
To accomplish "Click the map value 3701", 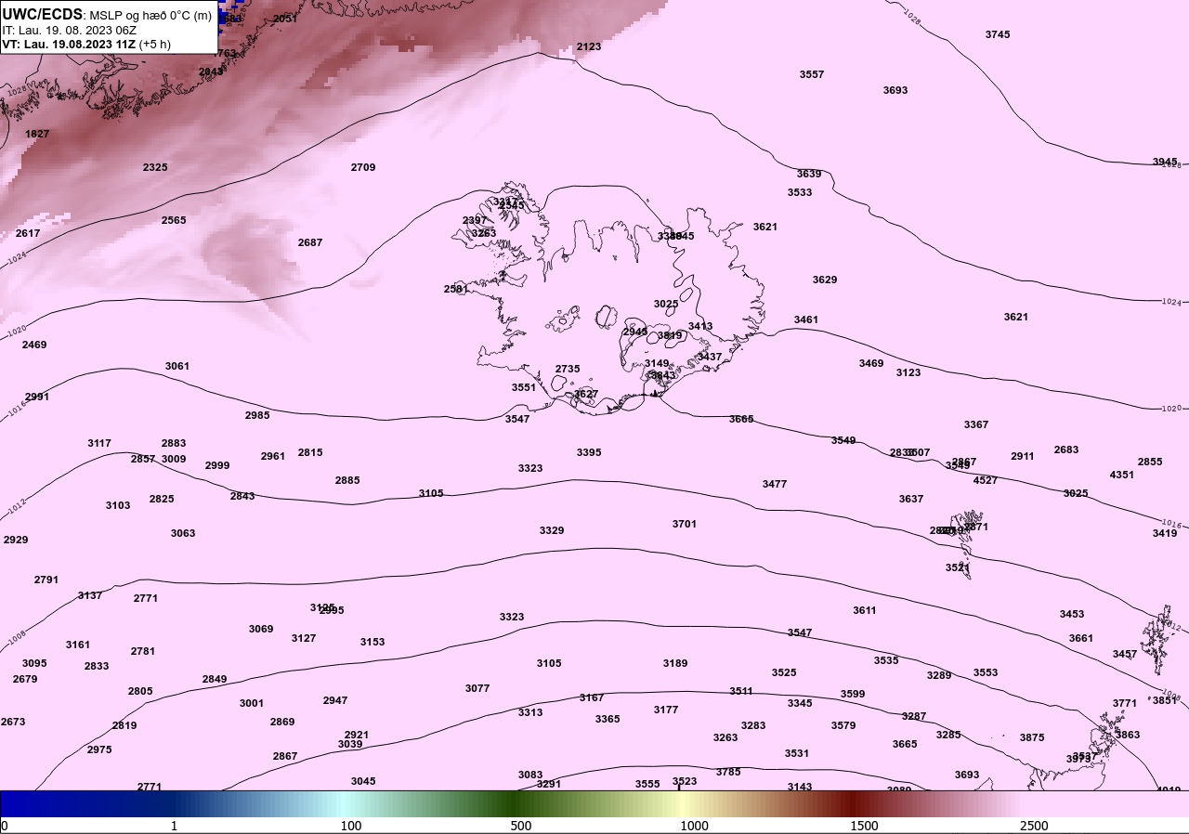I will (685, 524).
